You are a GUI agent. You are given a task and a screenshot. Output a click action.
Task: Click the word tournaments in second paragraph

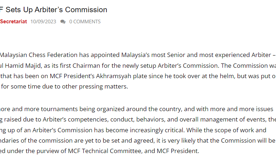click(59, 109)
